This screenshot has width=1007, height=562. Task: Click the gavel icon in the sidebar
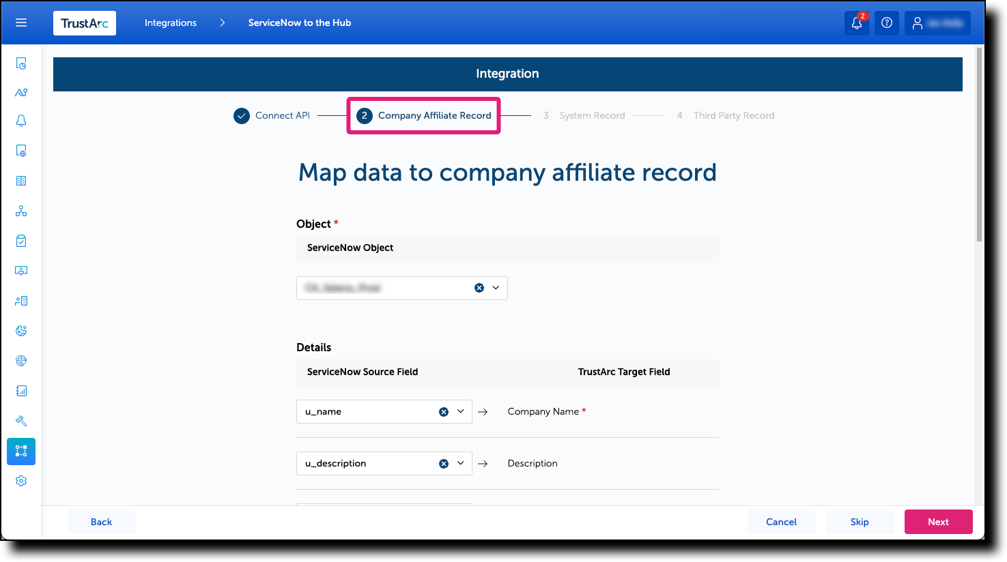(x=20, y=421)
